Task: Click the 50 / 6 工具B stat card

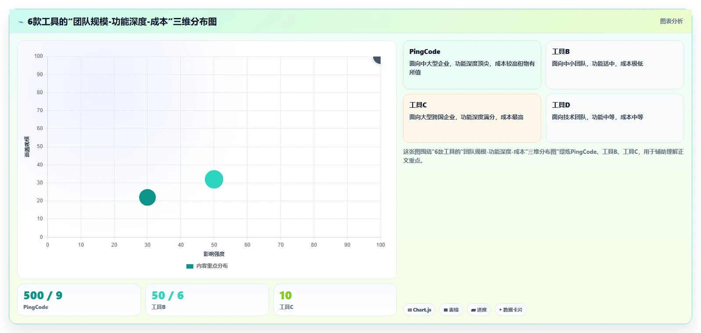Action: 207,300
